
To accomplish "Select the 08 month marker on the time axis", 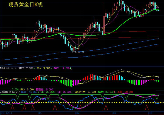I will 150,113.
